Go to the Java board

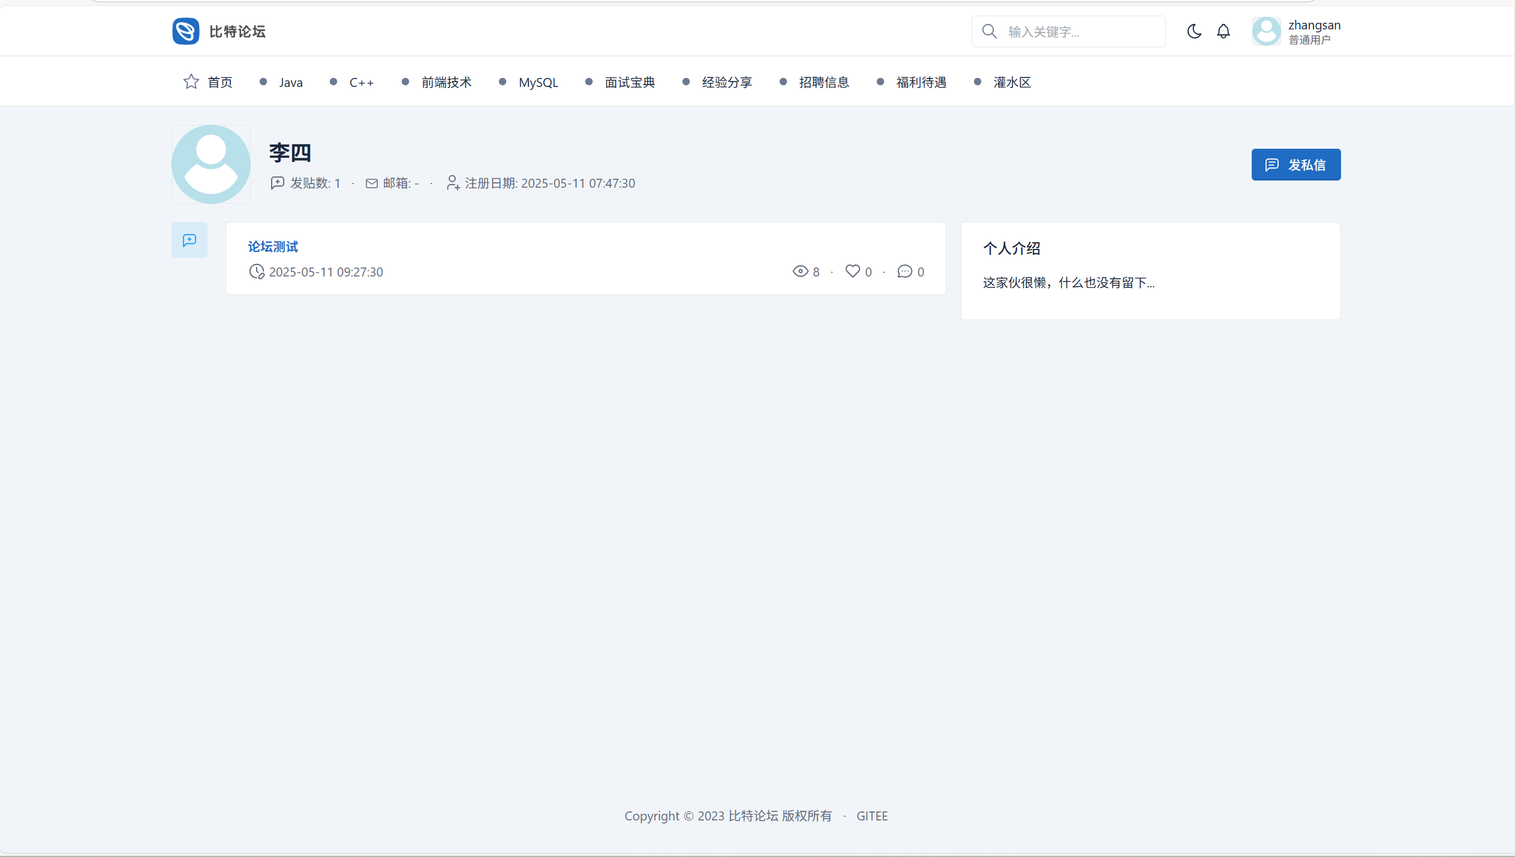[x=290, y=82]
